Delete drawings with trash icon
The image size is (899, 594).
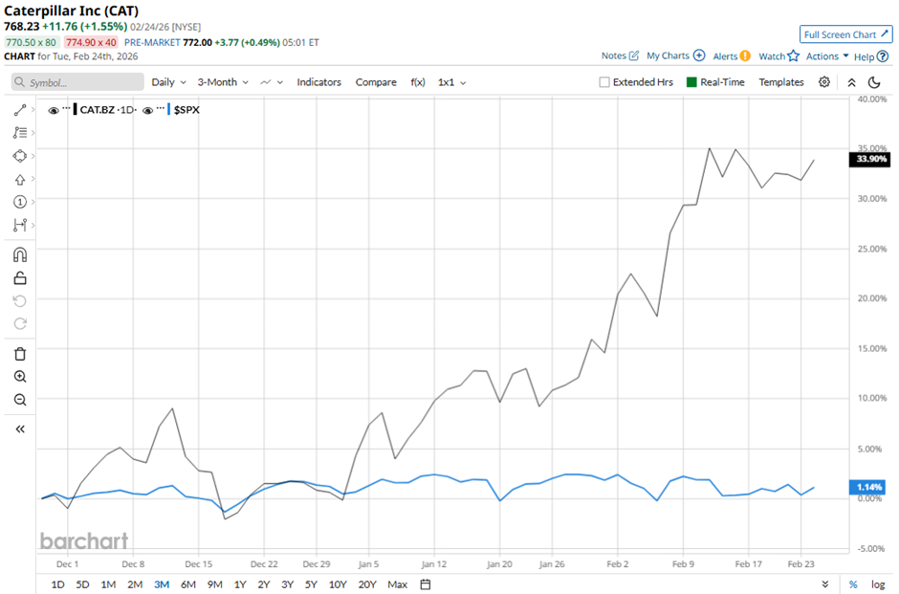[x=20, y=354]
